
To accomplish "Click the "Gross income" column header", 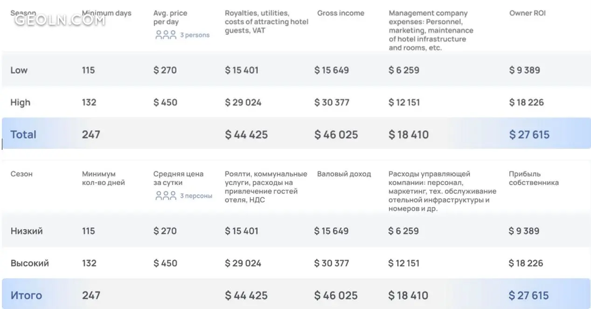I will coord(341,13).
